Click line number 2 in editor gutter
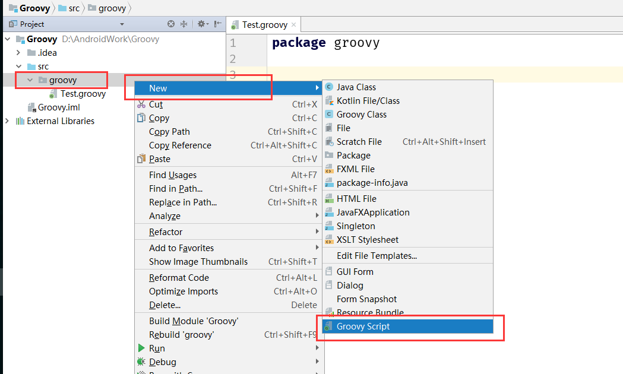This screenshot has width=623, height=374. coord(233,59)
